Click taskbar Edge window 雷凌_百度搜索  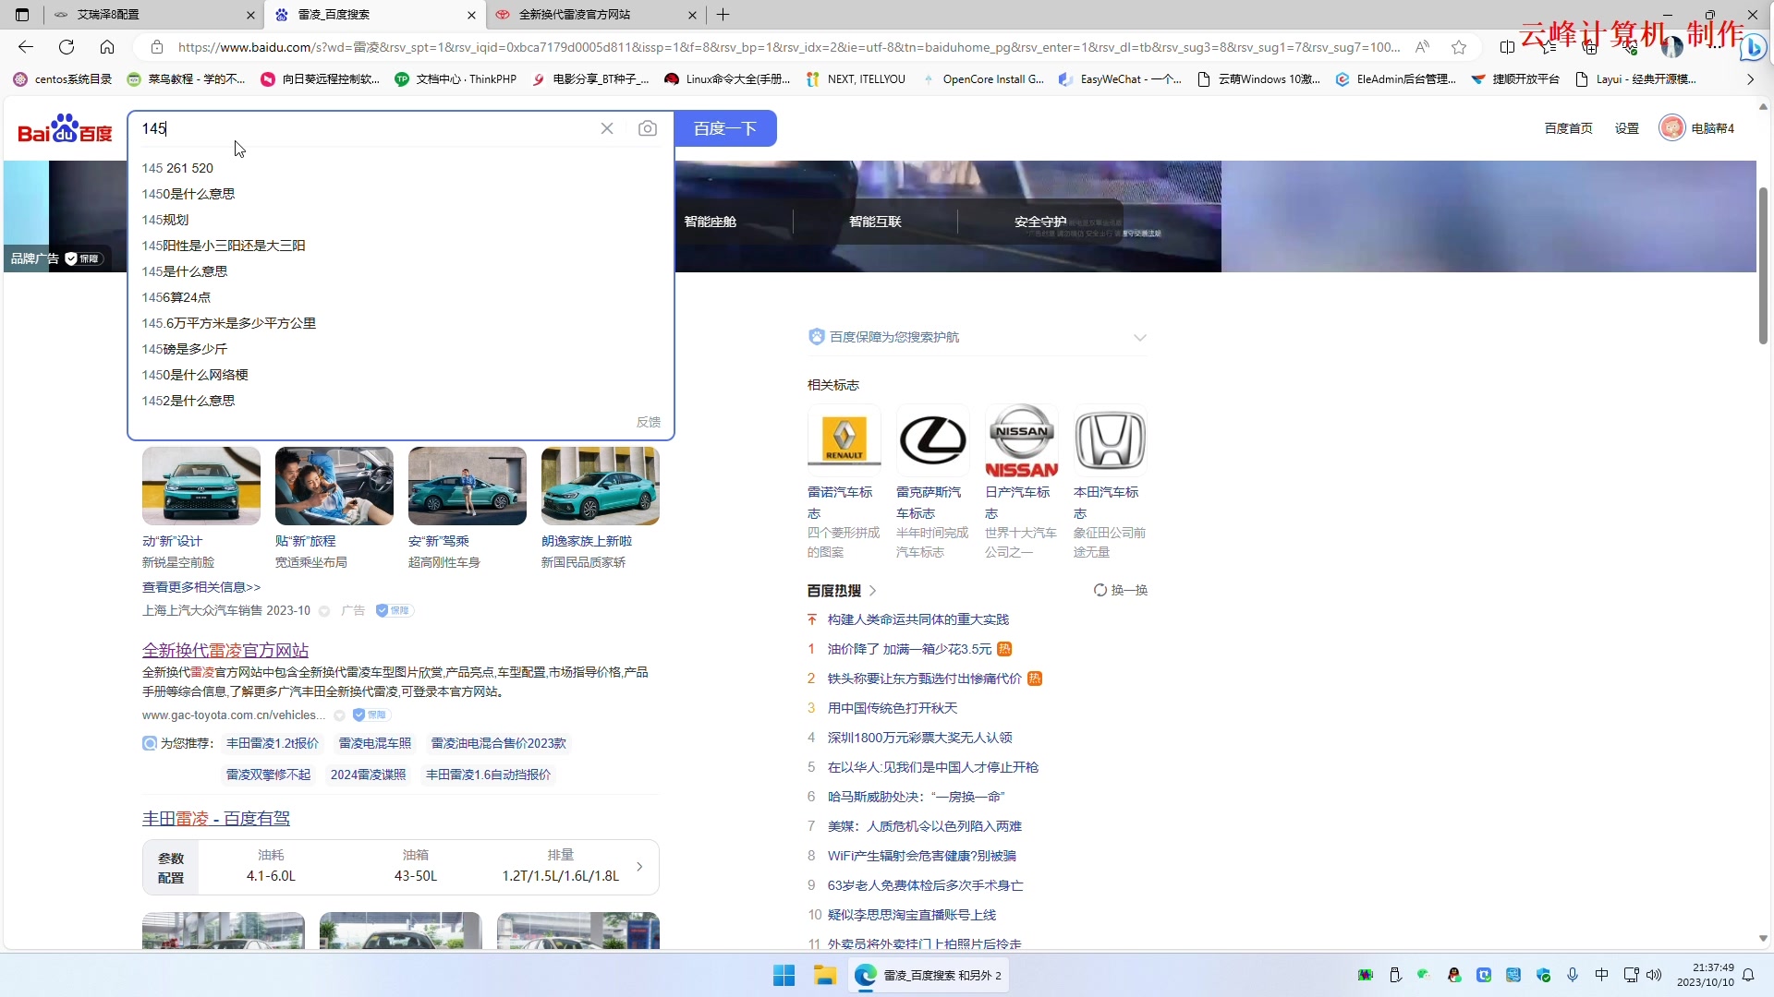click(x=929, y=975)
